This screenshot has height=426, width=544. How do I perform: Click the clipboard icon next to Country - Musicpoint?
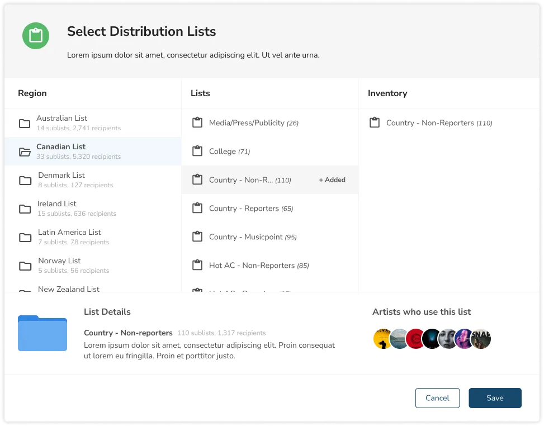(197, 236)
